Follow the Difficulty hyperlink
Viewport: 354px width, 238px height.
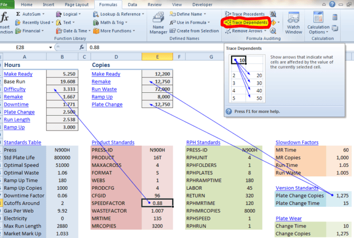point(15,89)
